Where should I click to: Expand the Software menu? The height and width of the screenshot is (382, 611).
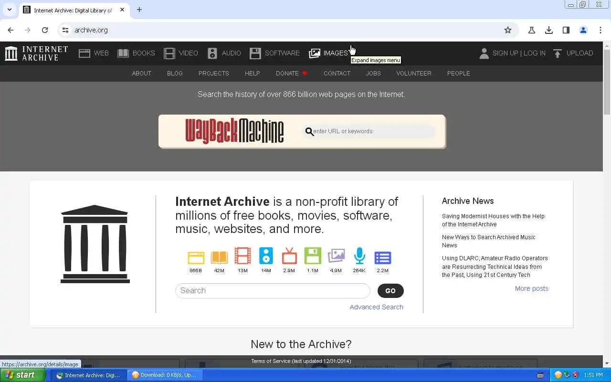[x=274, y=53]
